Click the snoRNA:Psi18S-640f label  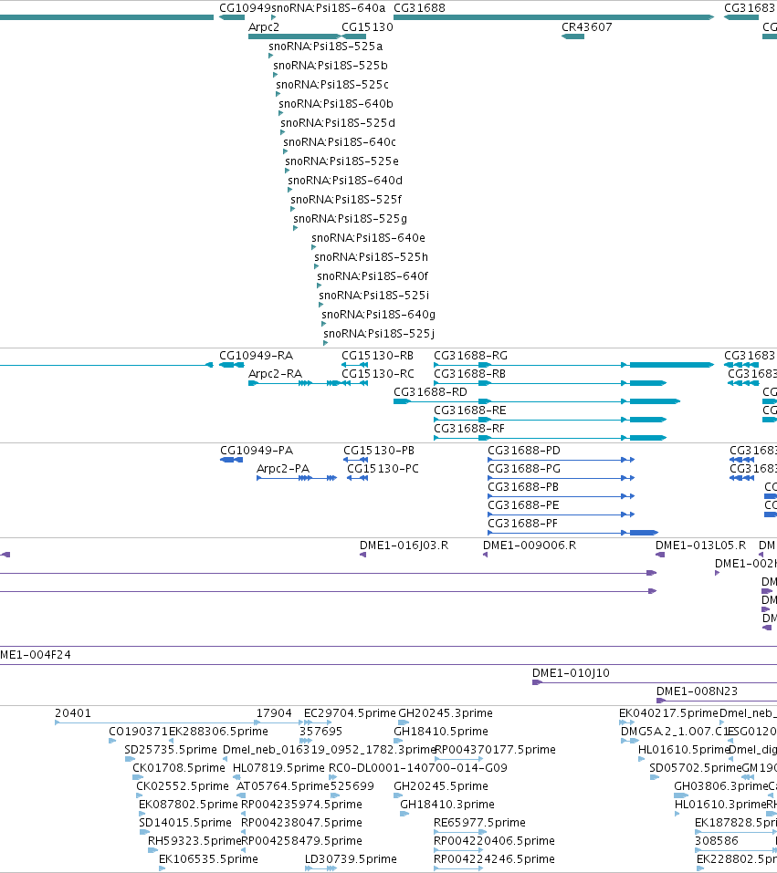(x=373, y=276)
